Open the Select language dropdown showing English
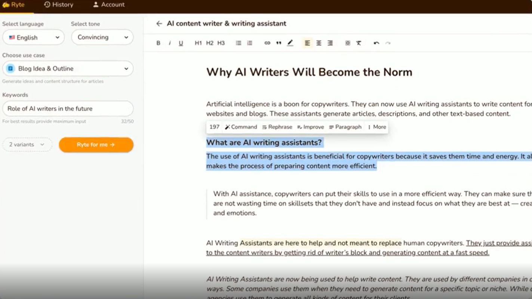This screenshot has width=532, height=299. point(34,37)
